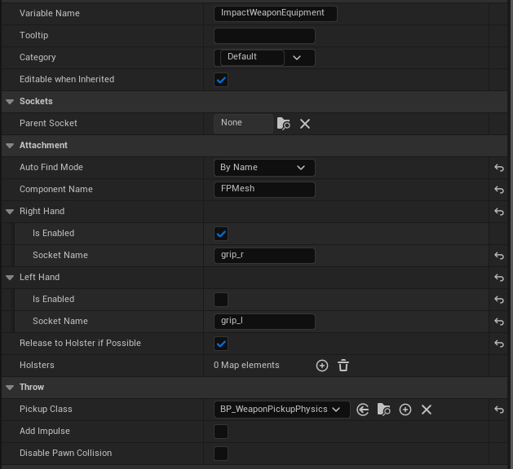Click the Auto Find Mode label
Screen dimensions: 513x469
pyautogui.click(x=51, y=167)
